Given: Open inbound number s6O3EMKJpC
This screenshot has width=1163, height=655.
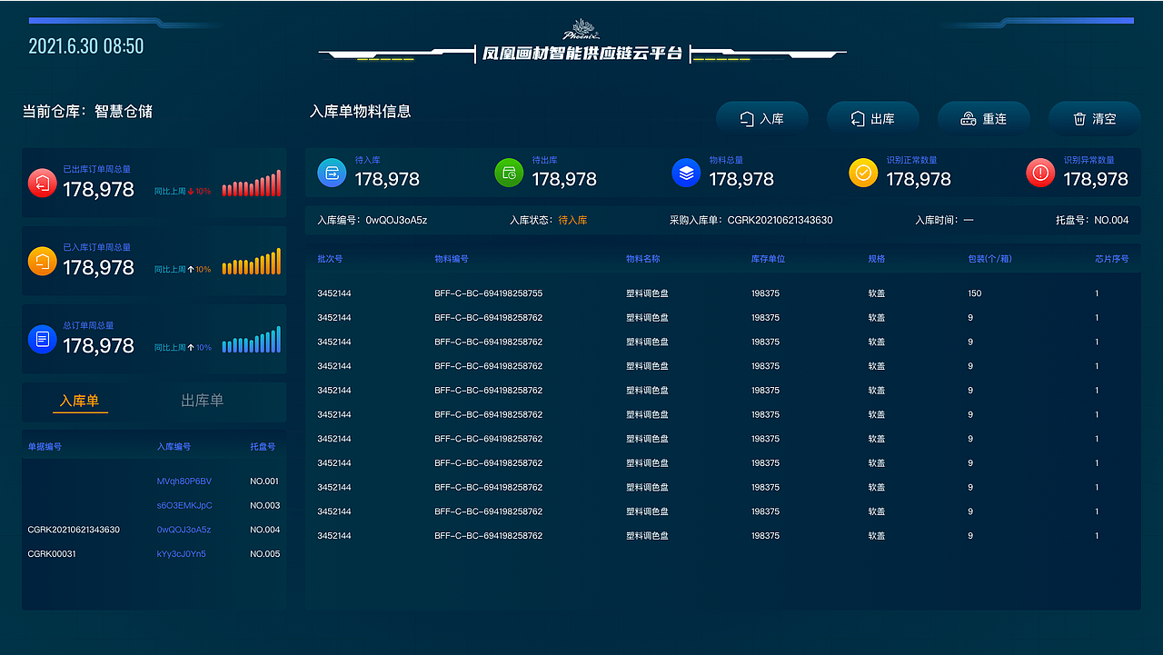Looking at the screenshot, I should click(184, 505).
